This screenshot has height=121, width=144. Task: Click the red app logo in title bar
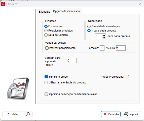click(3, 4)
